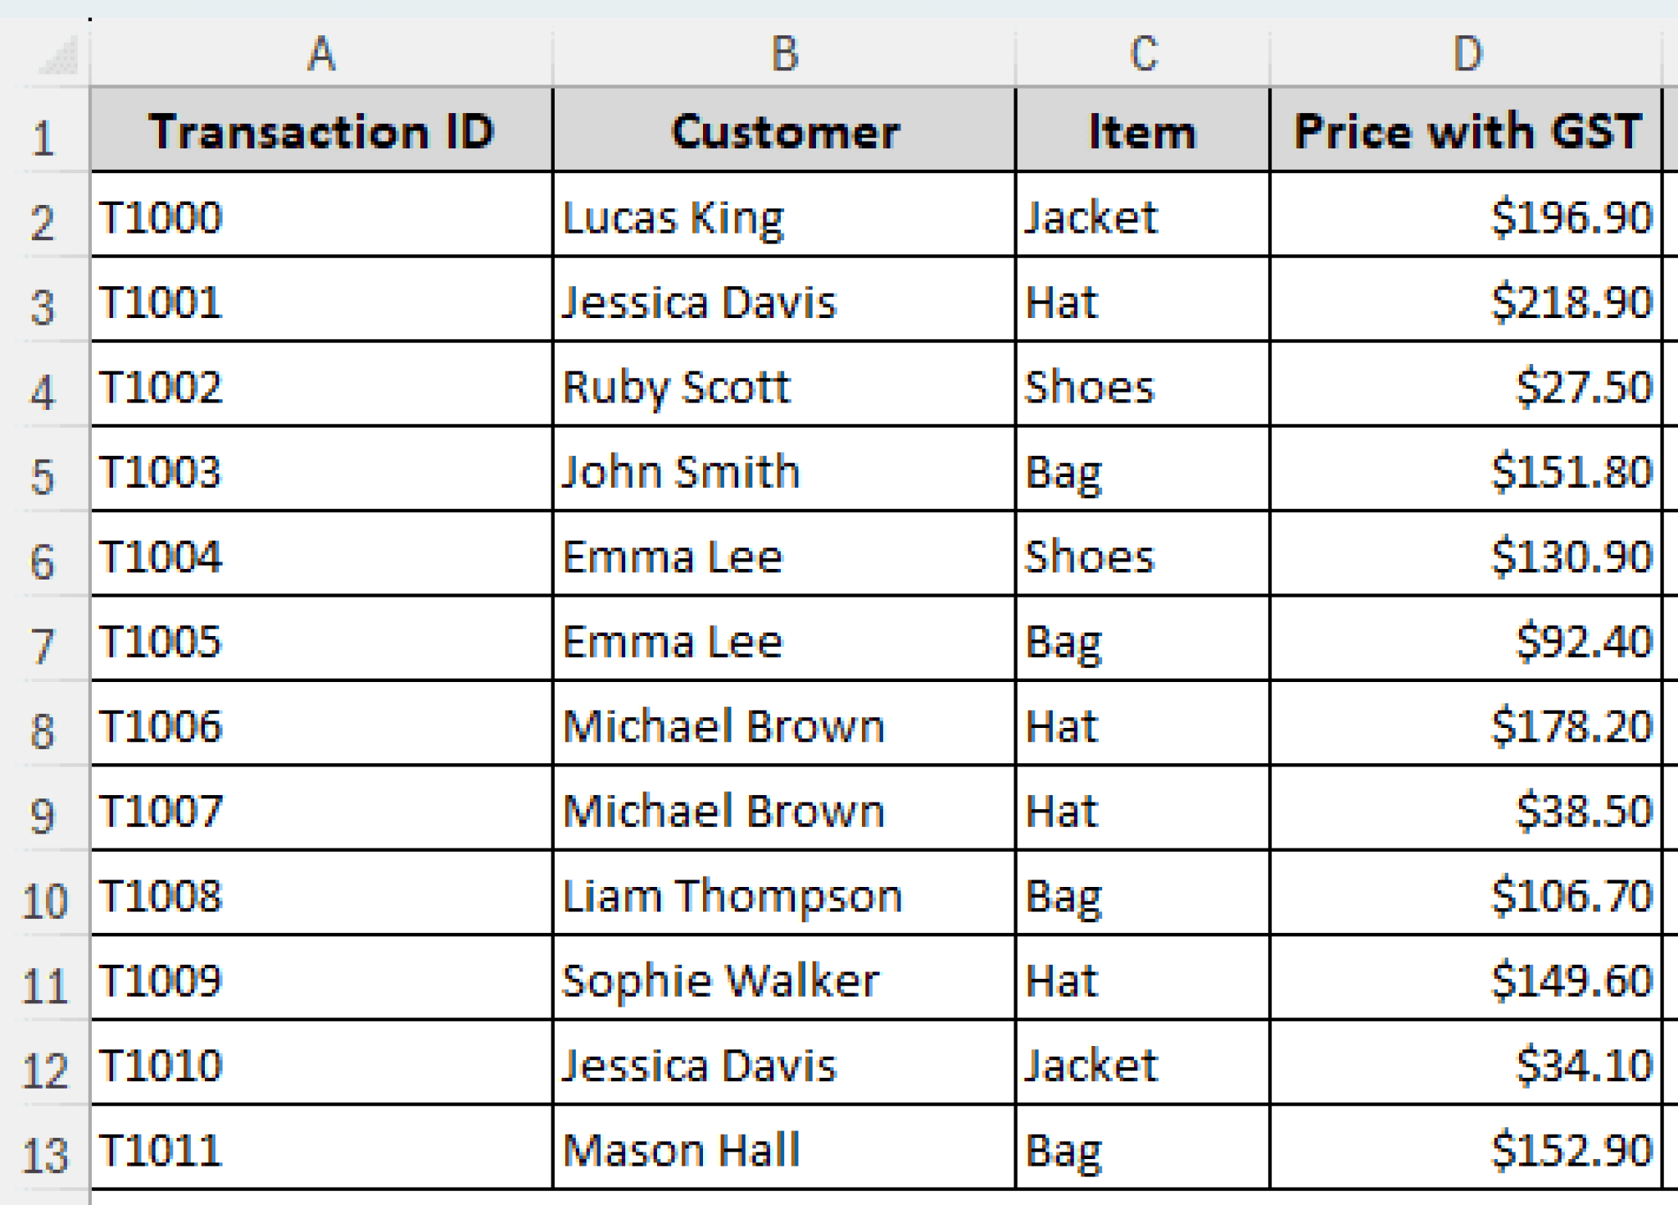Select column A header
The height and width of the screenshot is (1205, 1678).
321,54
